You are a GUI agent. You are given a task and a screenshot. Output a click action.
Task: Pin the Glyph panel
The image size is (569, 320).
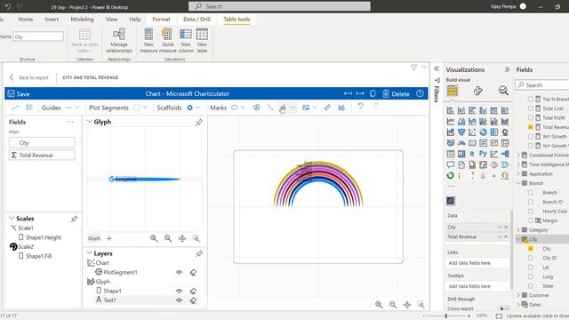(199, 123)
